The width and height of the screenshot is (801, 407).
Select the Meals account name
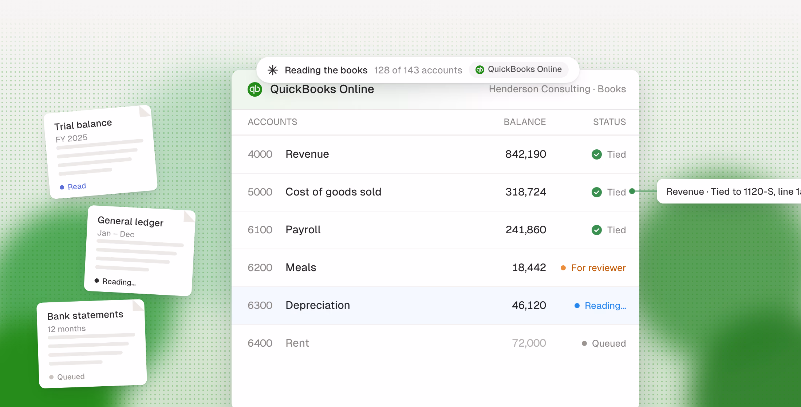(x=301, y=267)
